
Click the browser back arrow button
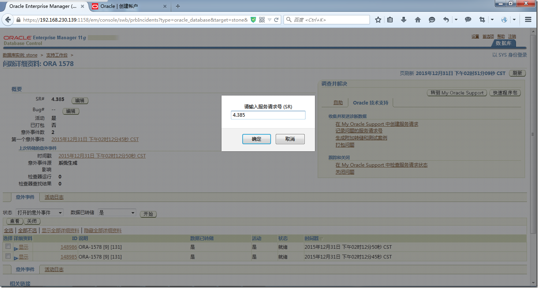8,20
